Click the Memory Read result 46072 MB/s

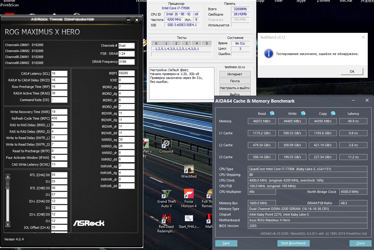coord(262,121)
